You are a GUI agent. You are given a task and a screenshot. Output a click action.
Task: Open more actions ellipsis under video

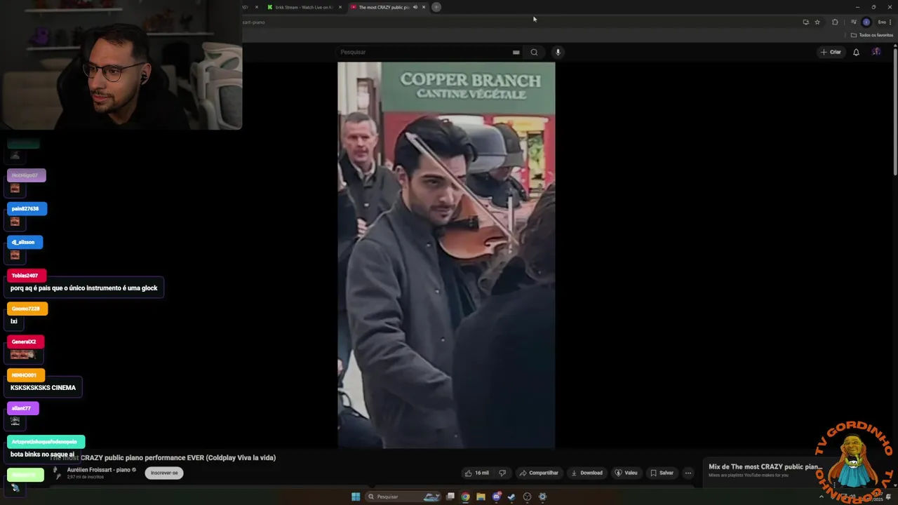point(688,473)
